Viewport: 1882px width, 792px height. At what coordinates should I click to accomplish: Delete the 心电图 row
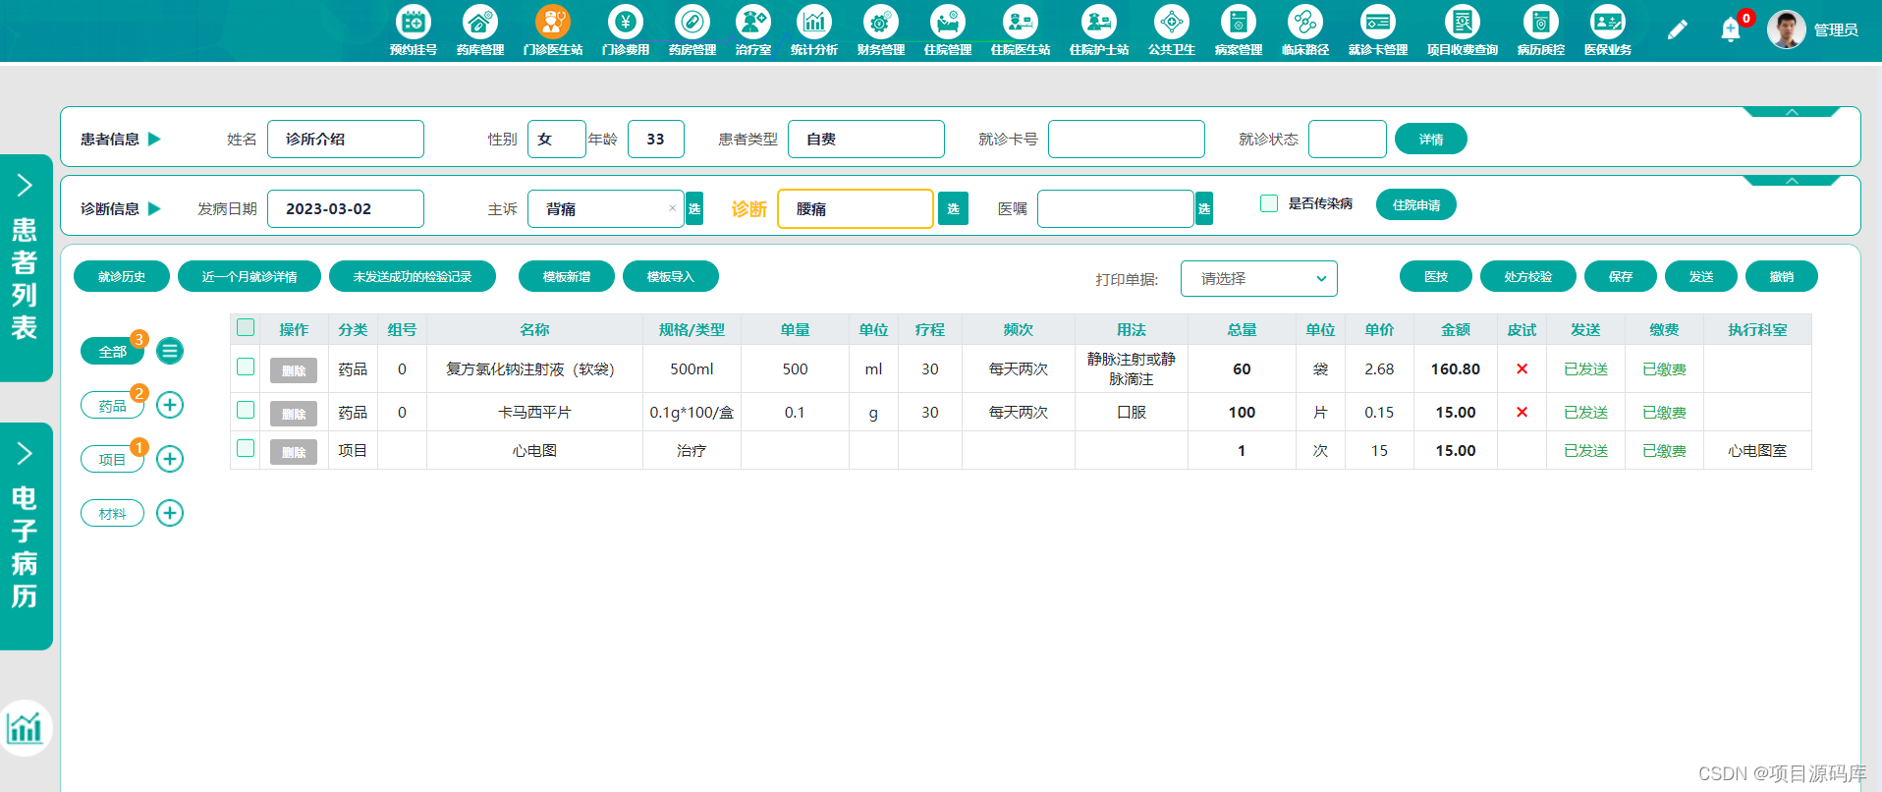tap(294, 452)
